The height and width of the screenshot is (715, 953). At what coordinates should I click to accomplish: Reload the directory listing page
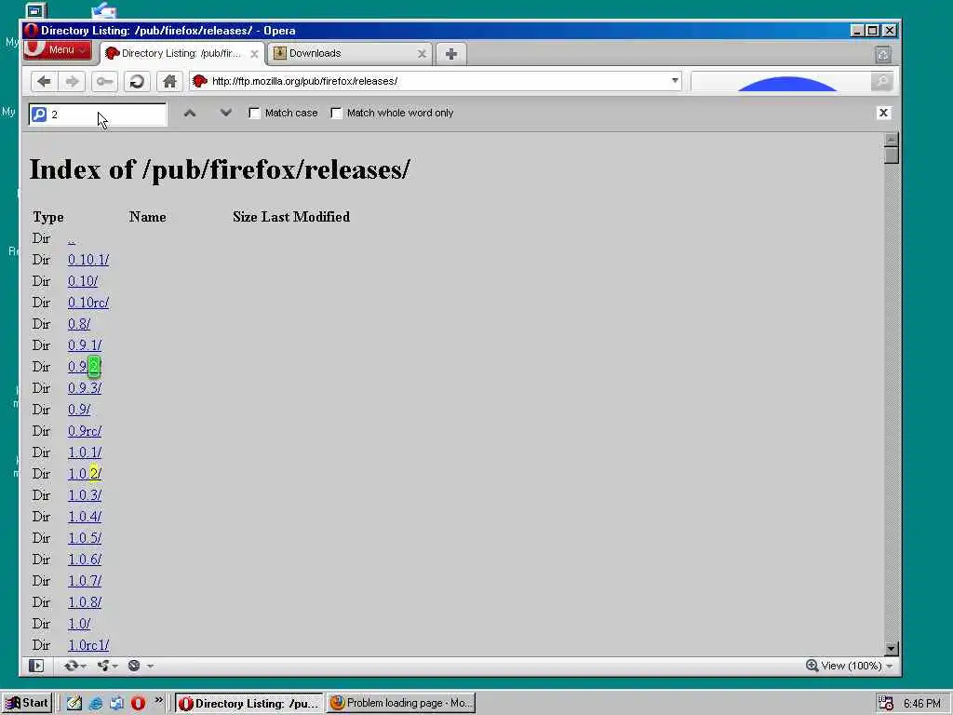tap(137, 81)
